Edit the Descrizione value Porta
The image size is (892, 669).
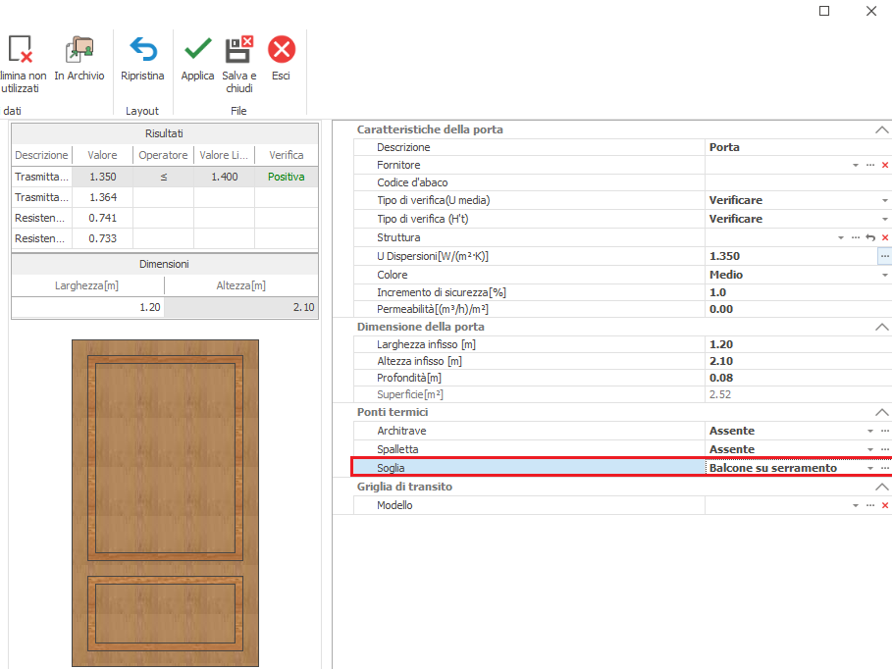[x=798, y=147]
